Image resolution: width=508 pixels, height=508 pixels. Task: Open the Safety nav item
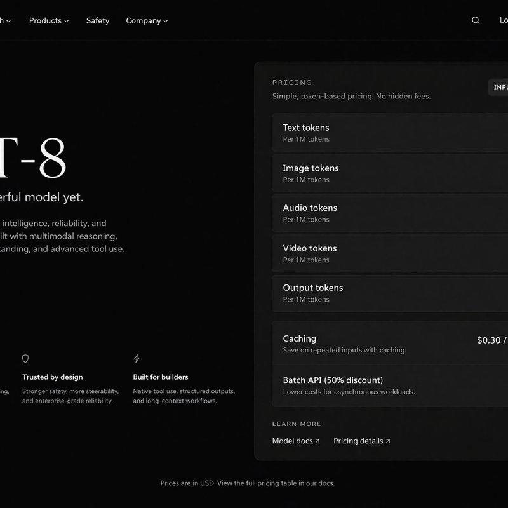(98, 21)
